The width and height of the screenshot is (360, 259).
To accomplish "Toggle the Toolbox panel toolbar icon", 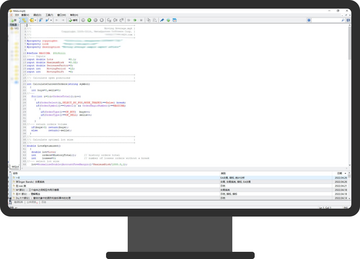I will (x=25, y=20).
